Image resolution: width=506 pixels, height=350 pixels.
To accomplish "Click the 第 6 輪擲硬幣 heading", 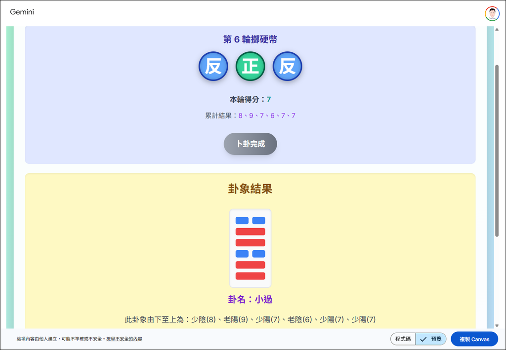I will pyautogui.click(x=251, y=39).
